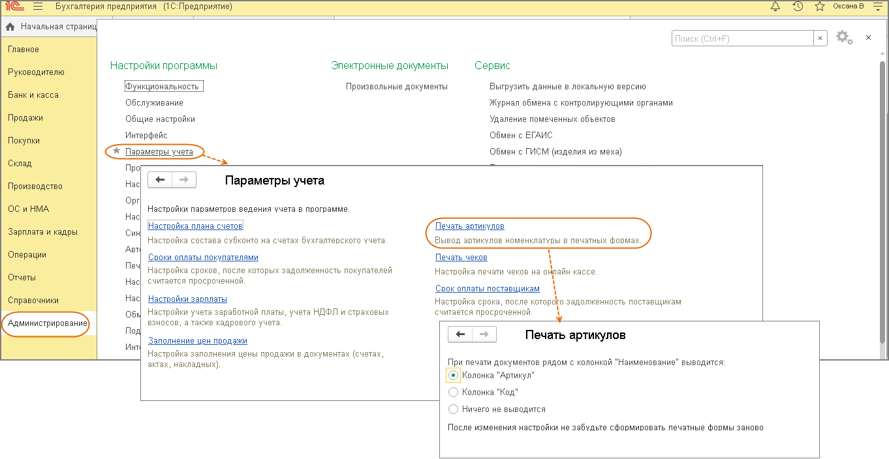
Task: Open the Обслуживание link
Action: tap(154, 102)
